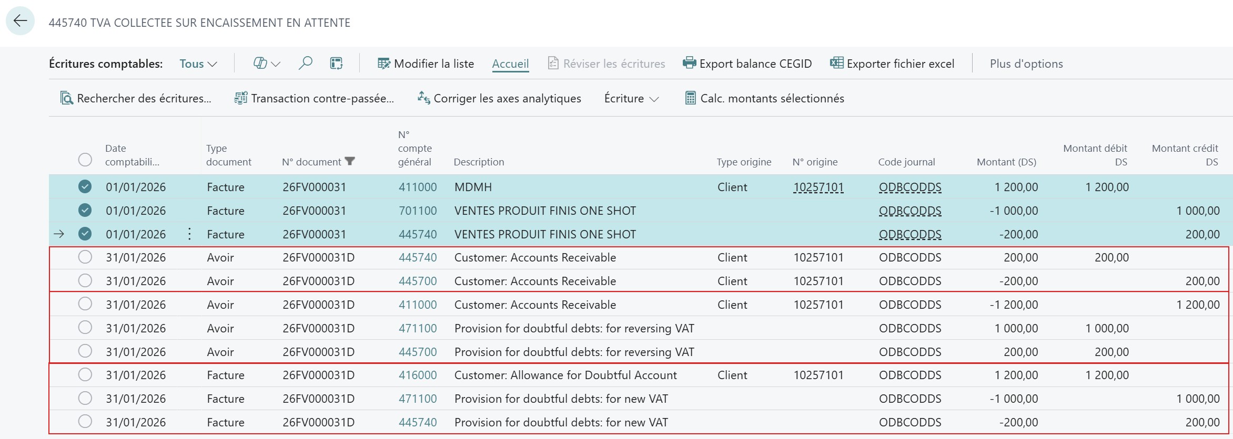Click Exporter fichier excel

click(x=892, y=64)
